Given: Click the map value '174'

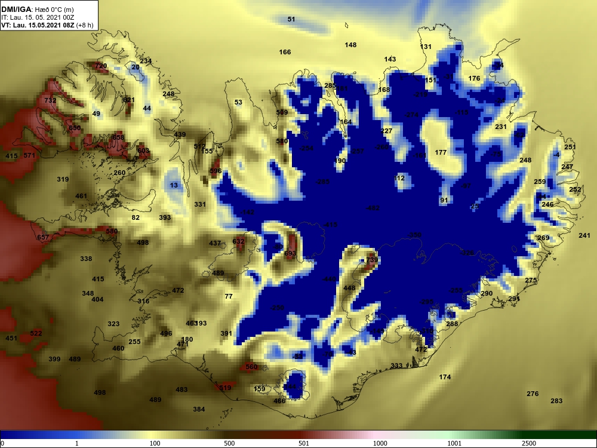Looking at the screenshot, I should 445,377.
